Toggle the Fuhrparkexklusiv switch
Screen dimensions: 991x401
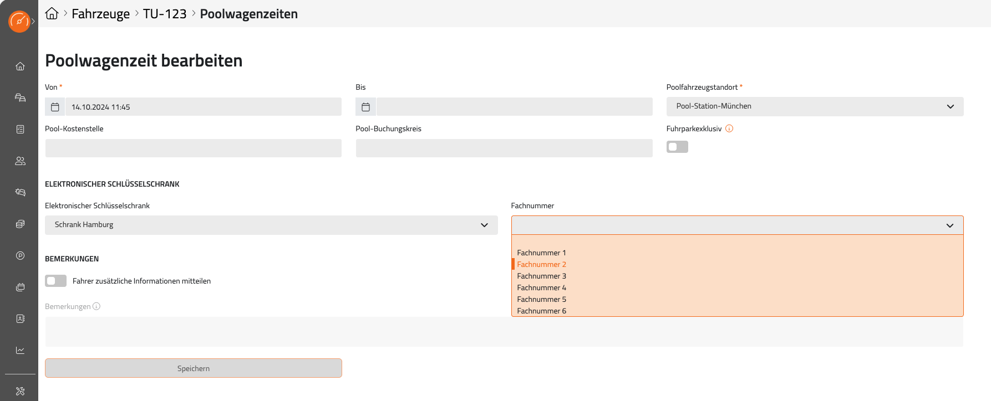coord(677,147)
